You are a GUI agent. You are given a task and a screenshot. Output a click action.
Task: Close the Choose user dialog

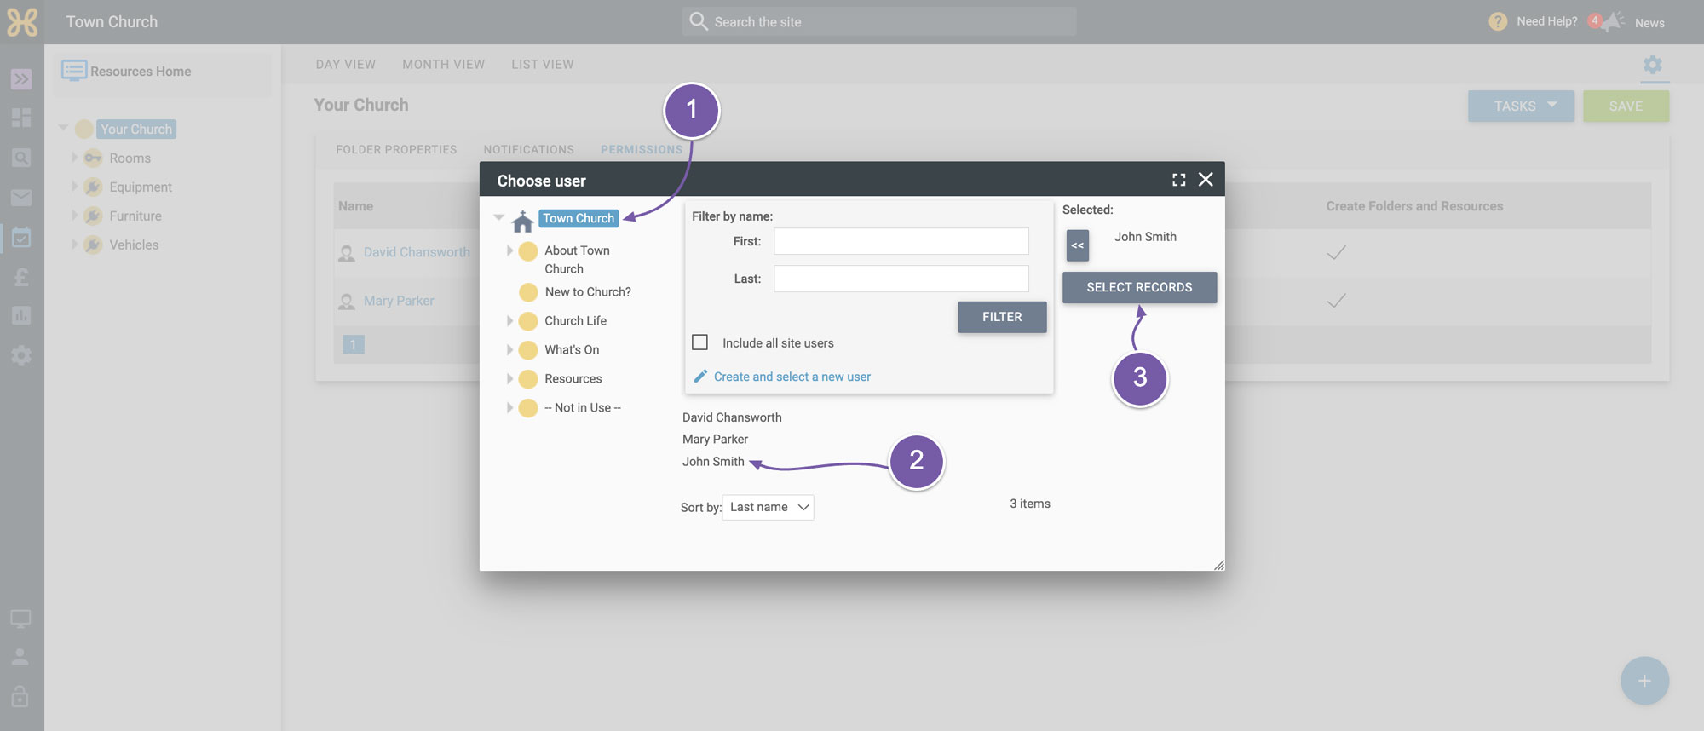[1206, 179]
